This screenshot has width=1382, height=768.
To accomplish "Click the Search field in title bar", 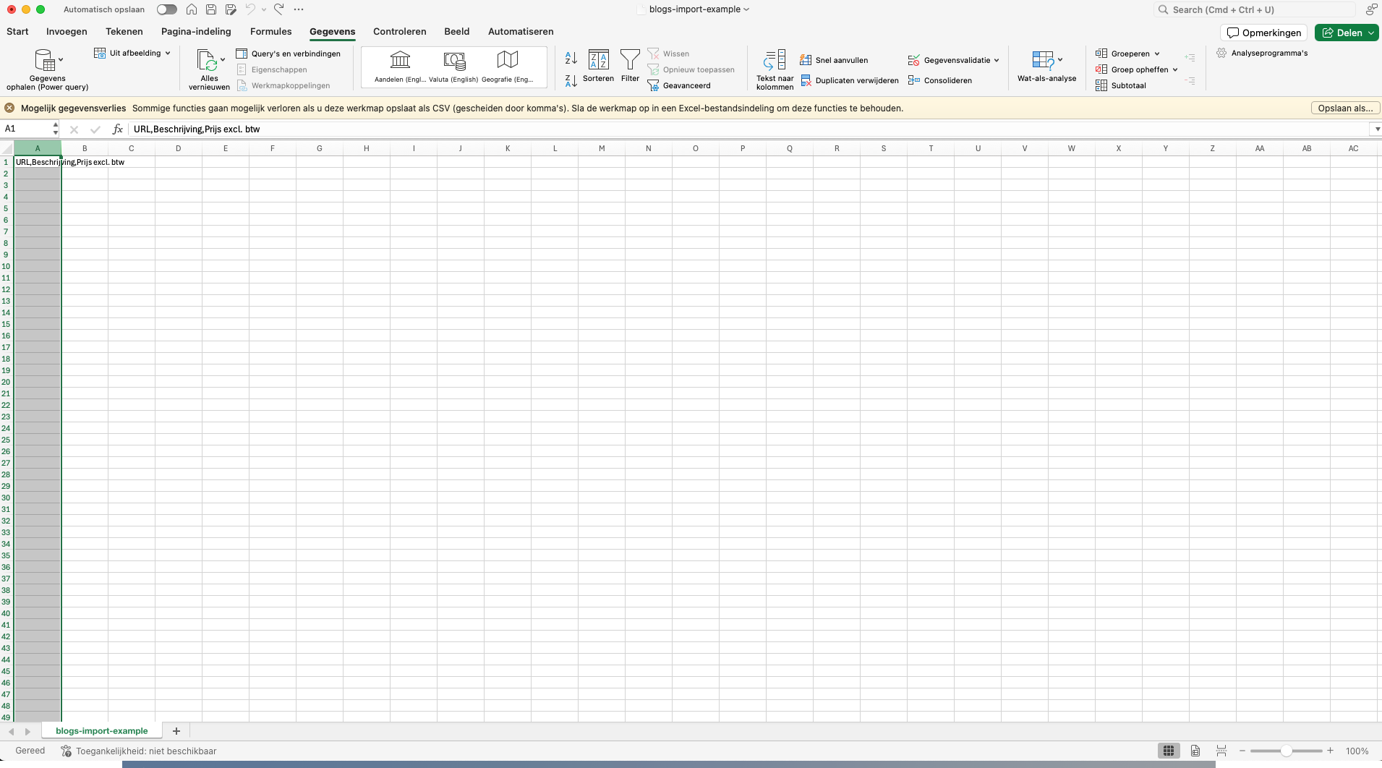I will [1255, 9].
